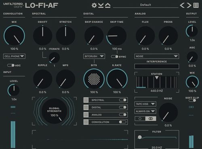
Task: Click the Press knob
Action: tap(168, 36)
